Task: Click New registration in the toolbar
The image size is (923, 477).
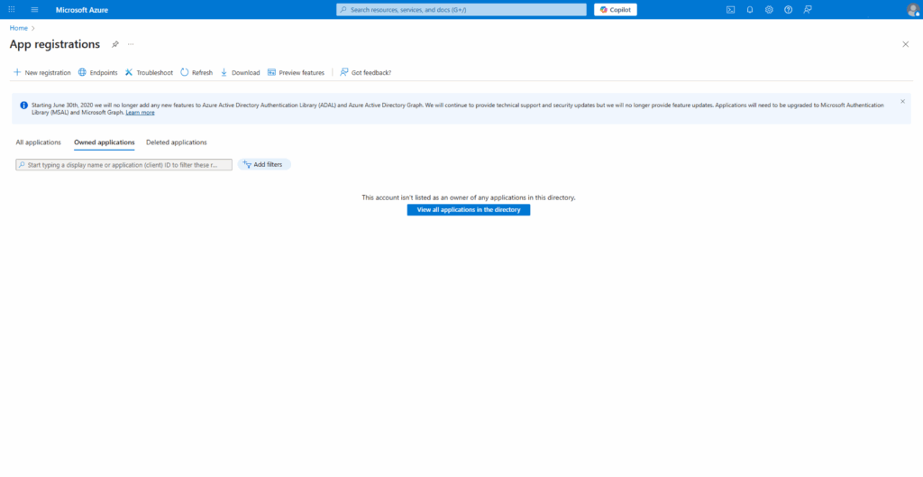Action: point(42,72)
